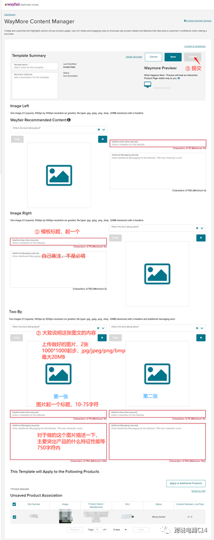The width and height of the screenshot is (214, 540).
Task: Click the SKU info icon in product row
Action: (132, 517)
